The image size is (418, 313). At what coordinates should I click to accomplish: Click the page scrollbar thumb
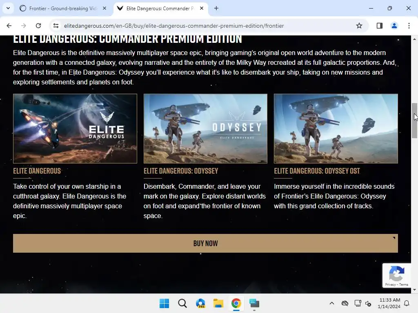tap(415, 120)
